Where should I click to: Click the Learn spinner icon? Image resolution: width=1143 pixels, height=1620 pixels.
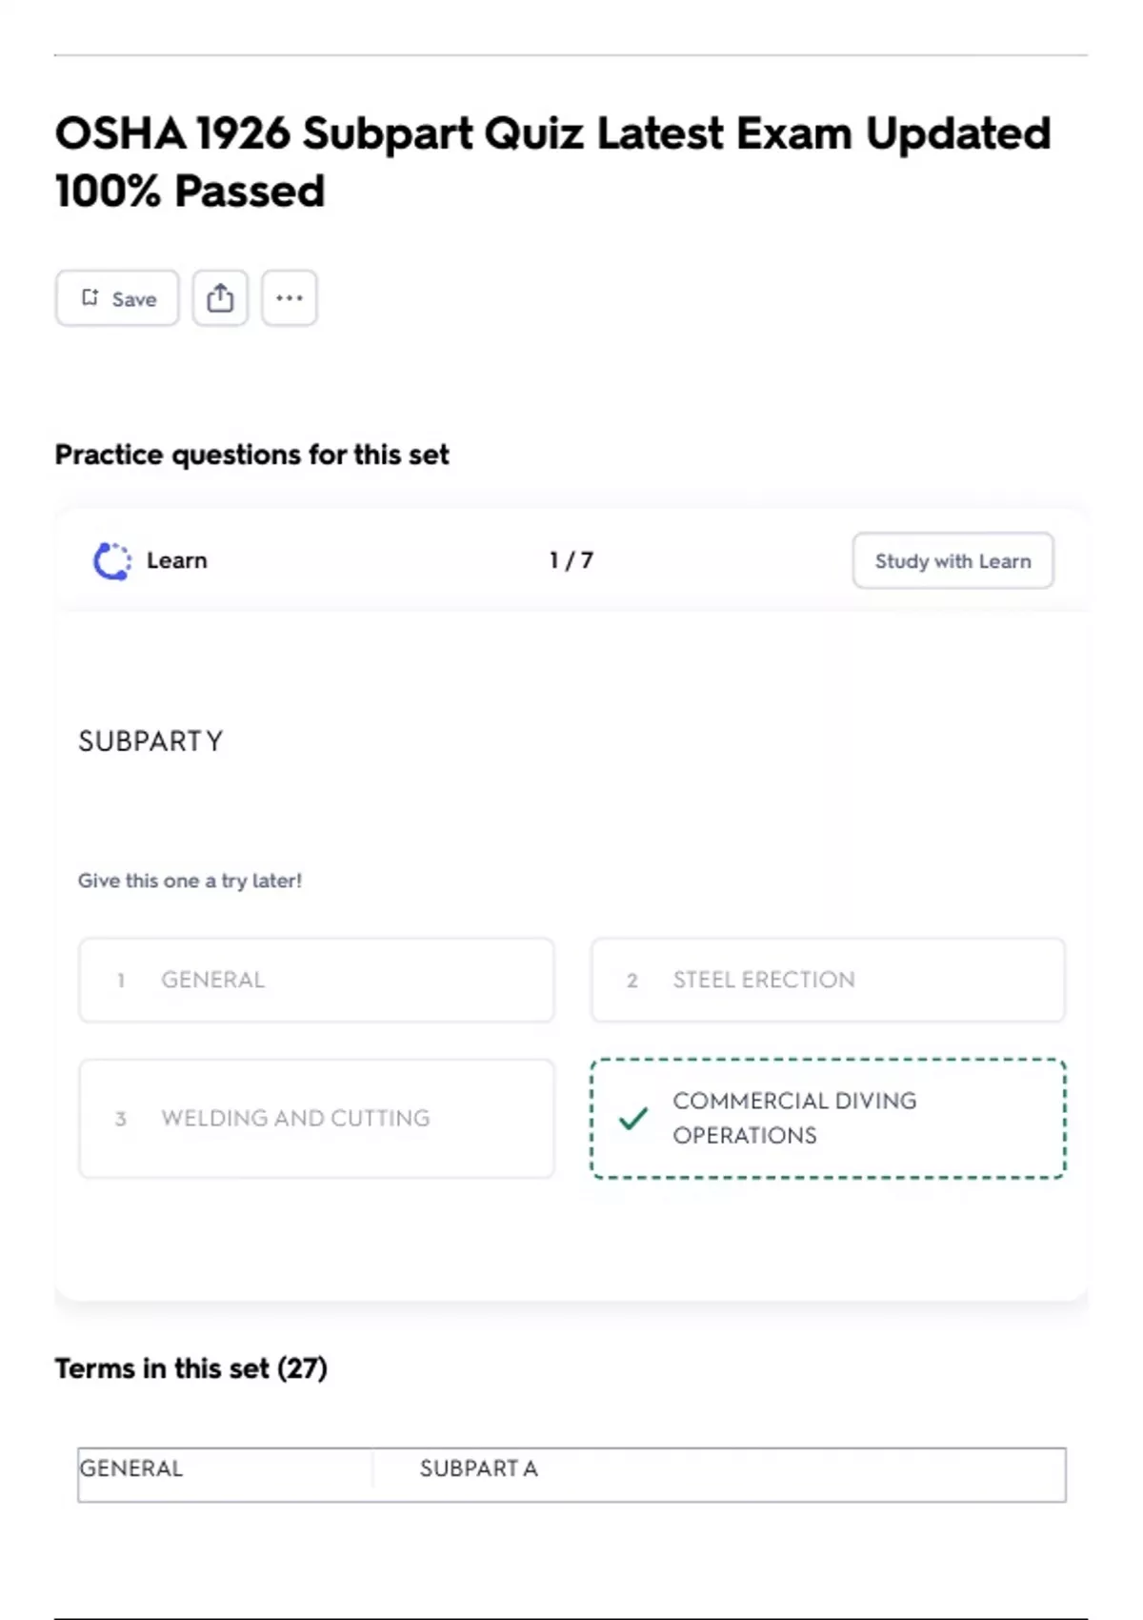point(111,560)
